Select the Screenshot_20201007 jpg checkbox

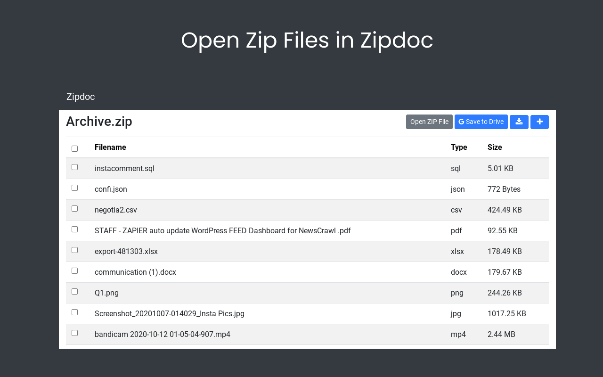74,312
